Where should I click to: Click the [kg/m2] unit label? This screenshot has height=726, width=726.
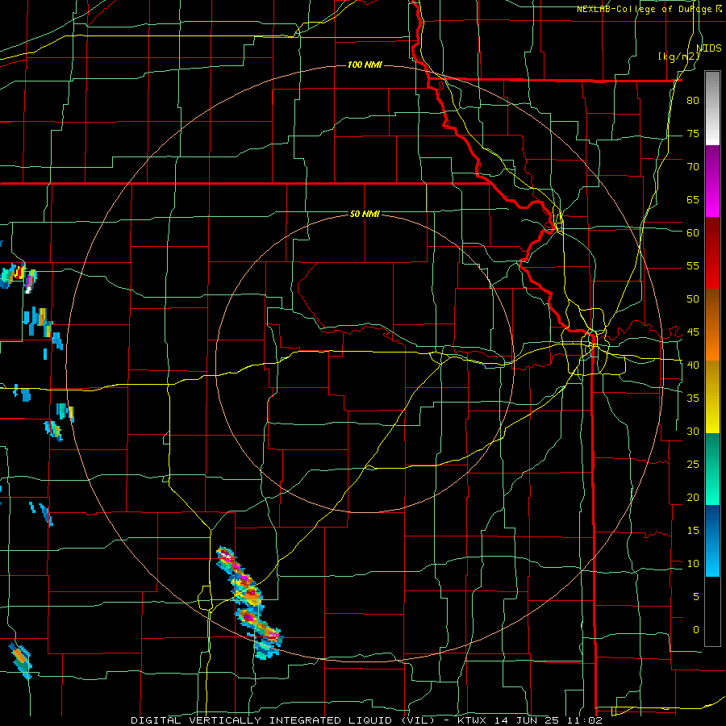click(x=678, y=56)
